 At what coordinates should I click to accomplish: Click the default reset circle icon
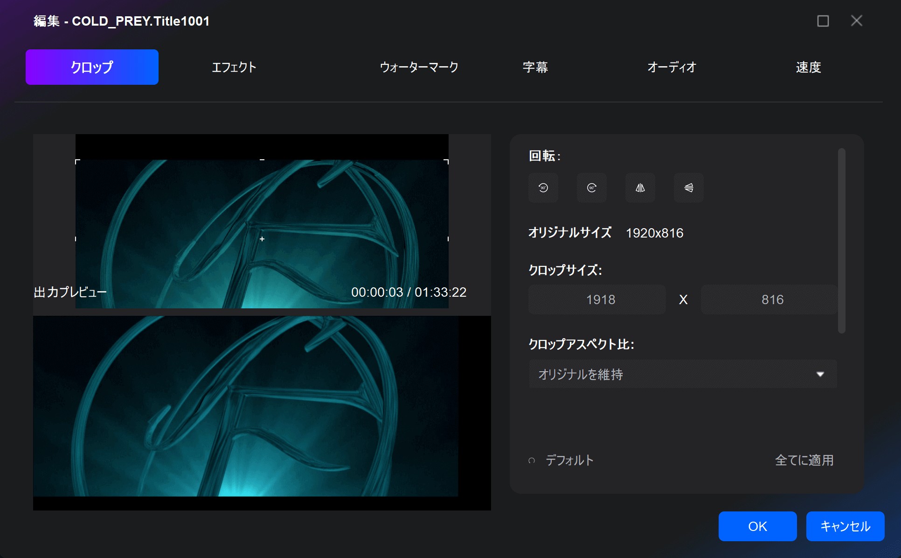click(532, 461)
